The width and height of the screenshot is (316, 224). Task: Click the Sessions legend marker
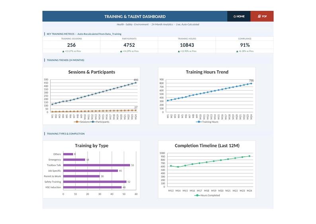coord(77,122)
